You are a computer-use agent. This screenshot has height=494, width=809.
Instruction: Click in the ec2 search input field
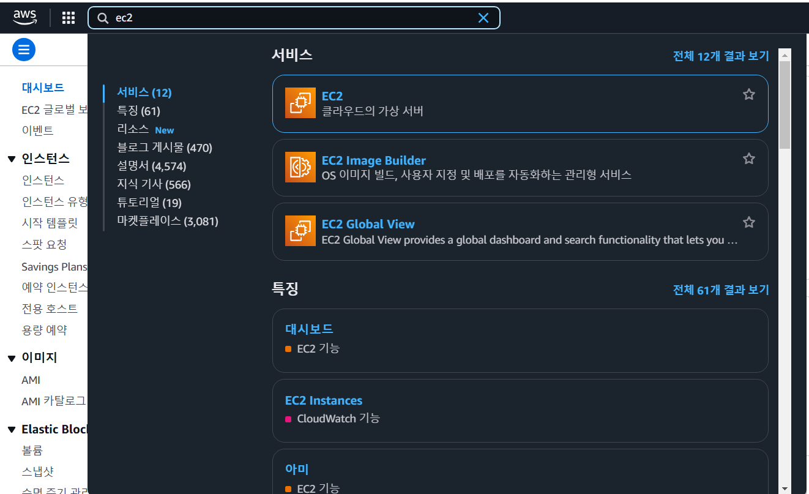pyautogui.click(x=294, y=18)
